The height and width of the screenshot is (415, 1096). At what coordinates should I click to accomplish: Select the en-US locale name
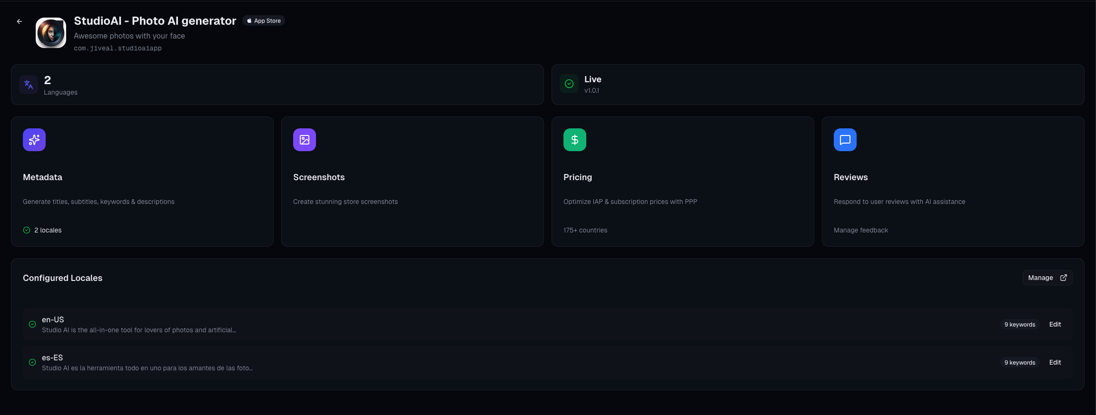[x=53, y=319]
